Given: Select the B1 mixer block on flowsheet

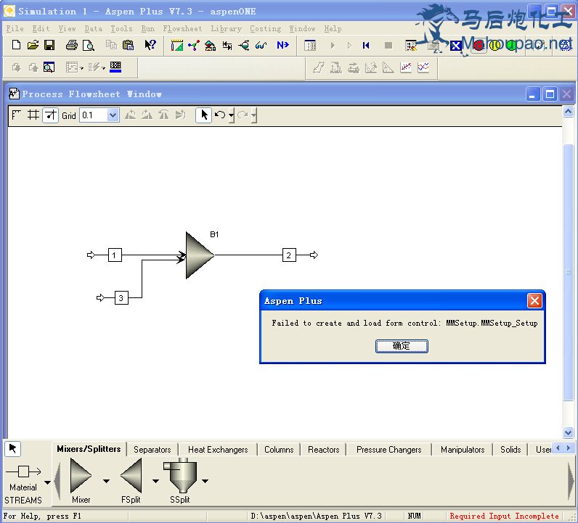Looking at the screenshot, I should click(199, 255).
